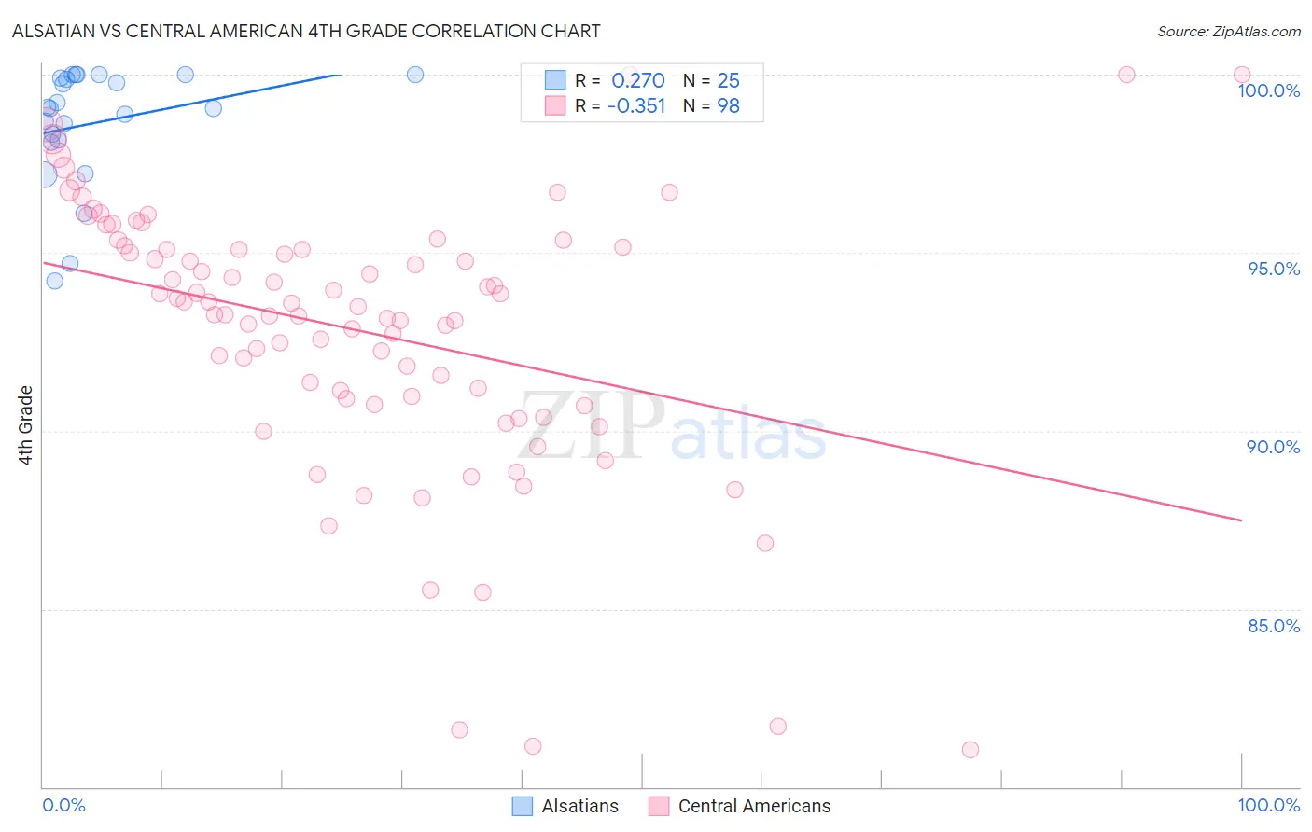Select the Central Americans legend label
The image size is (1312, 832).
(754, 806)
